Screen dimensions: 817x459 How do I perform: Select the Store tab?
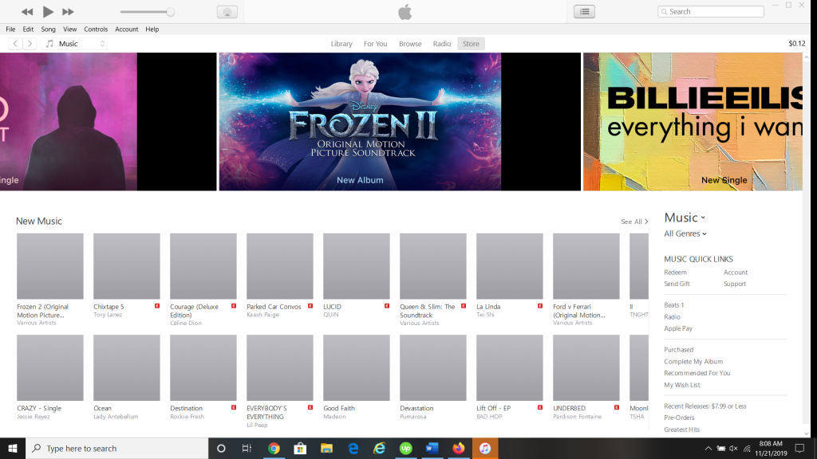click(x=471, y=44)
